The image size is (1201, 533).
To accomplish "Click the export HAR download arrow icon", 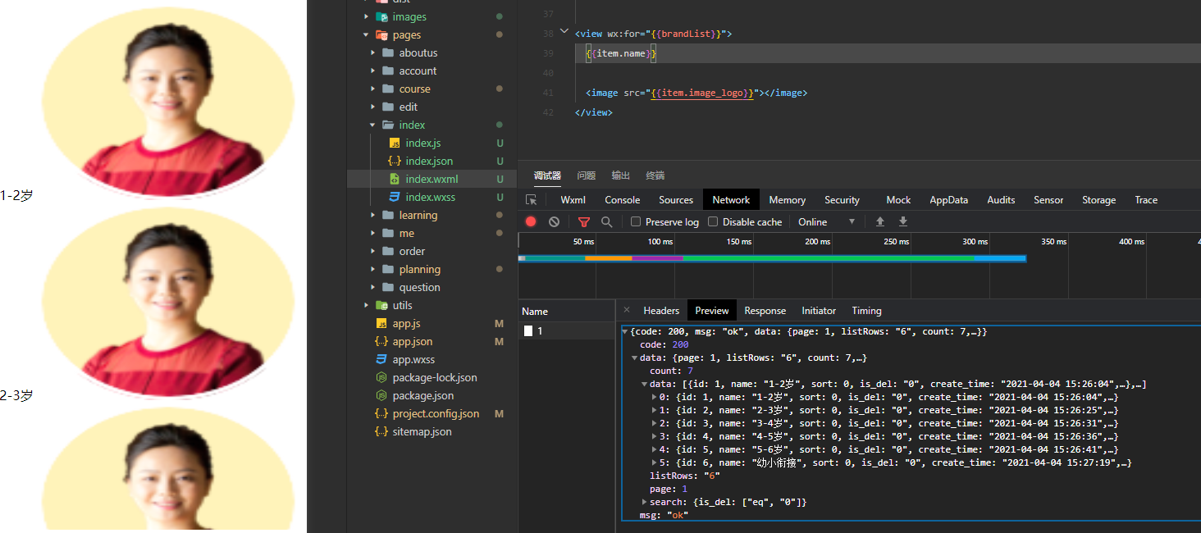I will [903, 221].
